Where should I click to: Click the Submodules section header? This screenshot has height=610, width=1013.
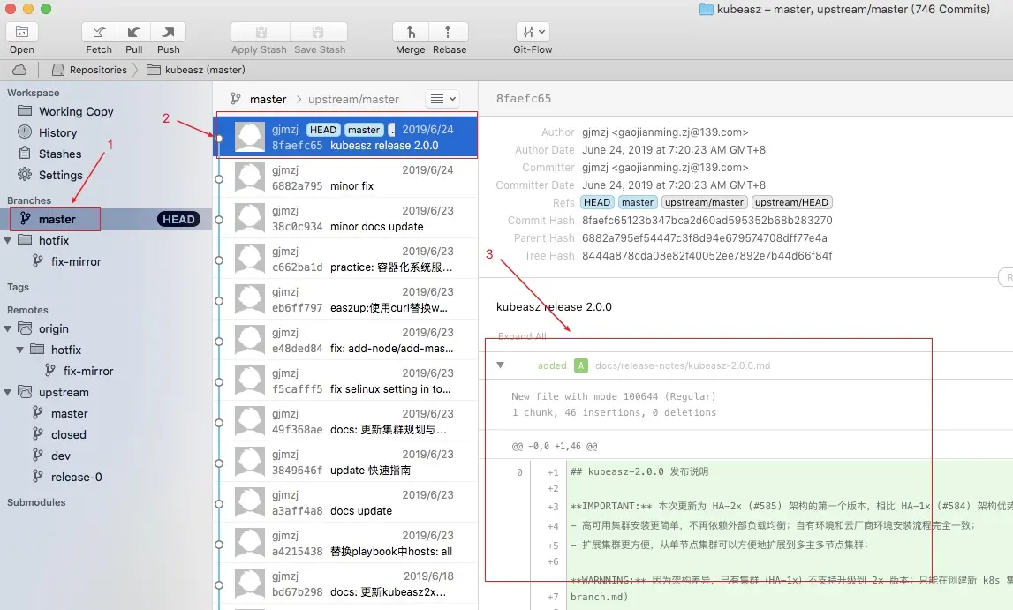[36, 502]
